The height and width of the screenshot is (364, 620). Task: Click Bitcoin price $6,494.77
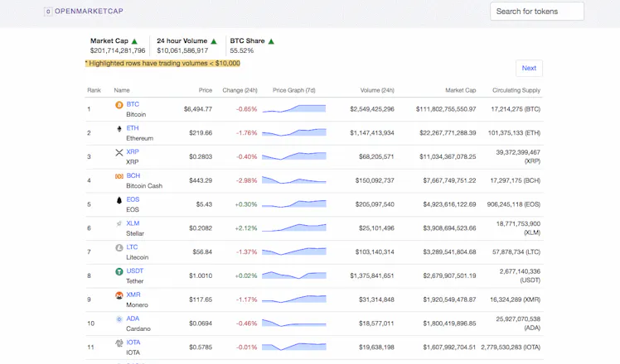(x=198, y=109)
